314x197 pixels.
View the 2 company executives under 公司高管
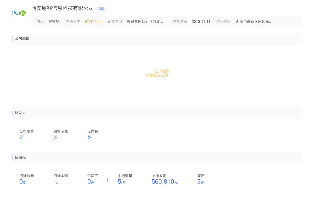(21, 137)
